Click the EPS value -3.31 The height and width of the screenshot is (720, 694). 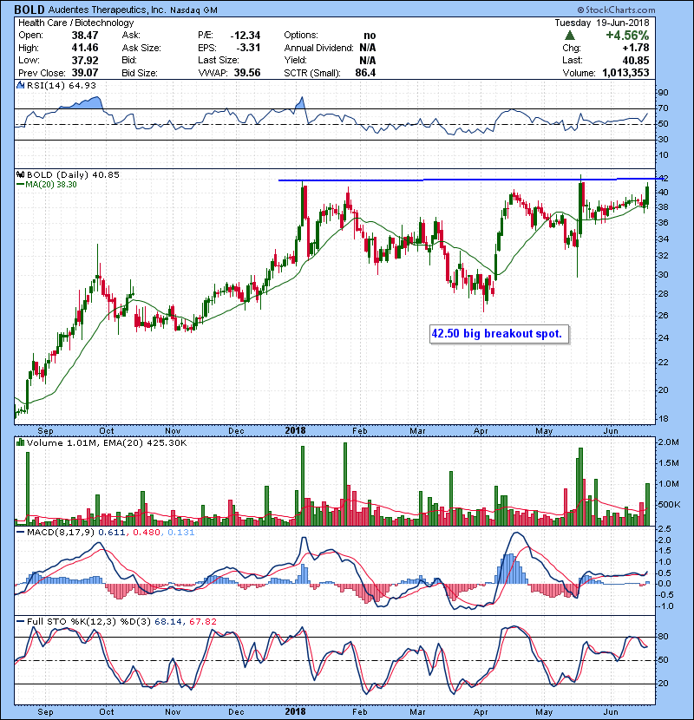(x=248, y=48)
